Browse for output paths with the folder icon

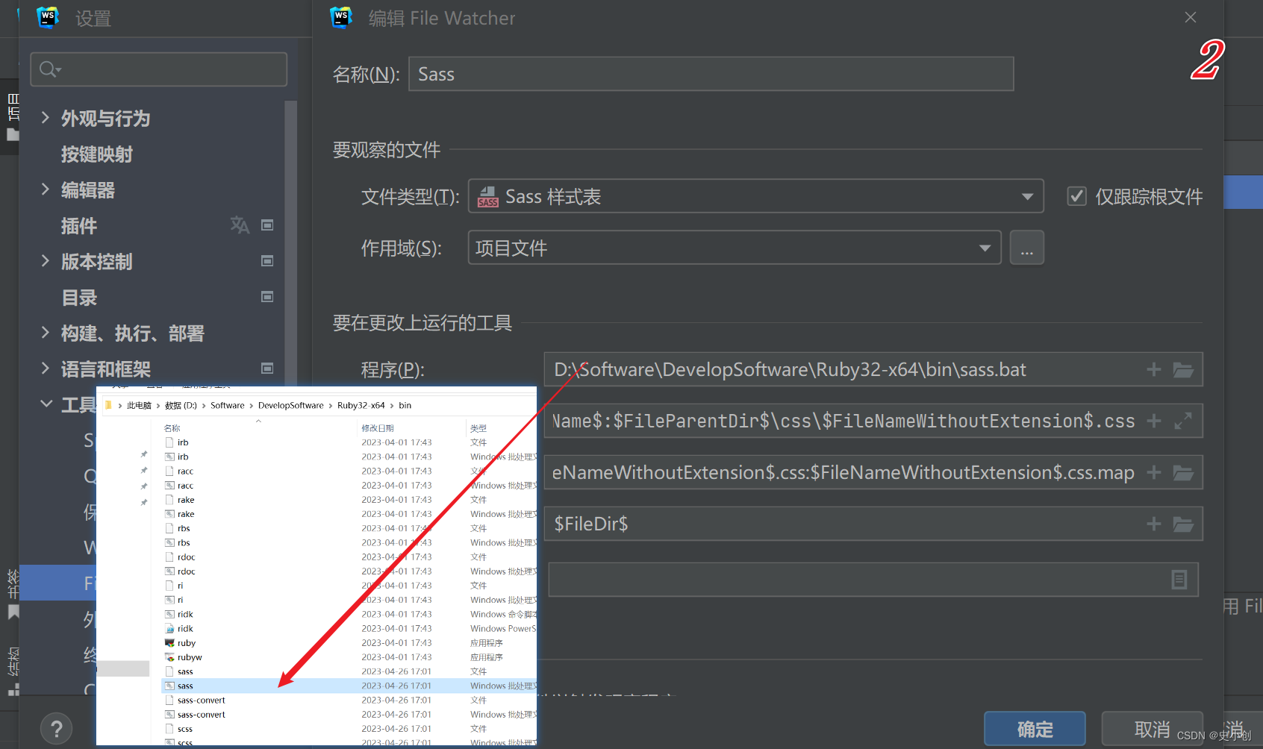[x=1183, y=472]
